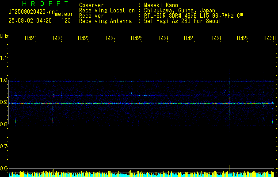Screen dimensions: 278x177
Task: Click the 0423 time marker
Action: 83,38
